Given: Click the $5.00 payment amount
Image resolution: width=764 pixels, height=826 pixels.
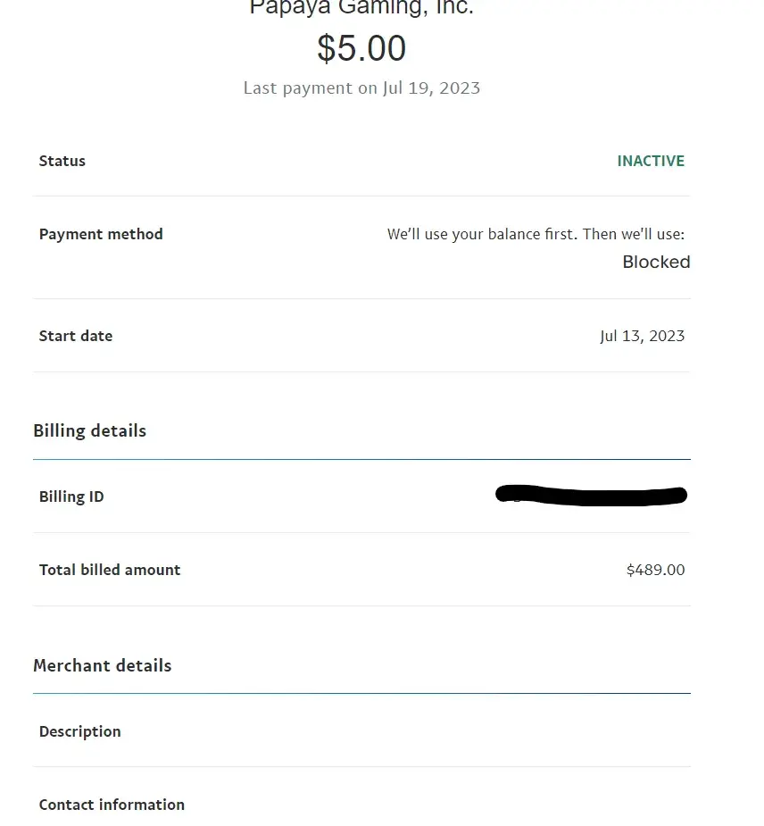Looking at the screenshot, I should 361,48.
